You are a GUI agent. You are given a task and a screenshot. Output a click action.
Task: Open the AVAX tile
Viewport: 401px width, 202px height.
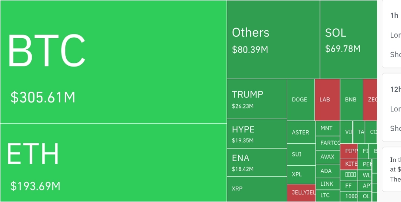(328, 157)
